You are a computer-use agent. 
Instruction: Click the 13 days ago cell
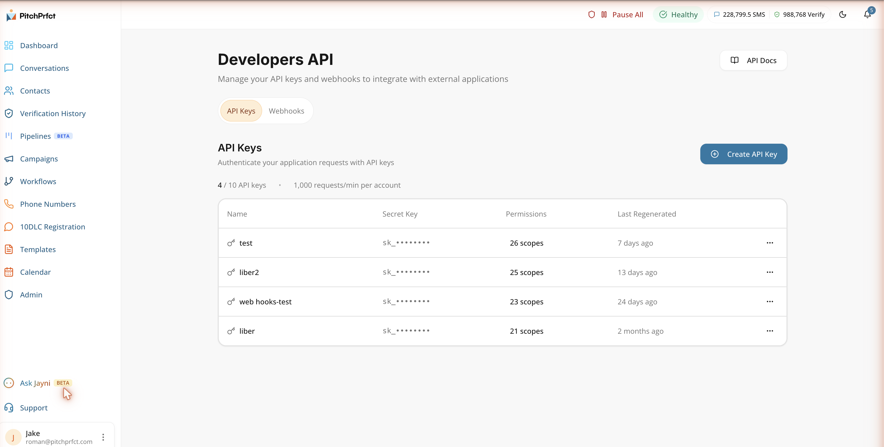point(637,272)
